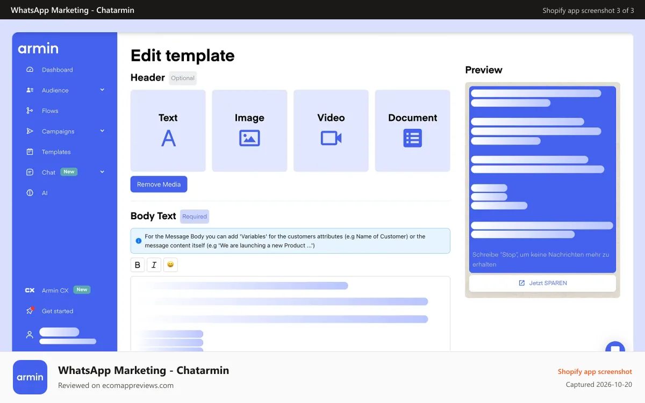Click the "Reviewed on ecomappreviews.com" text
This screenshot has width=645, height=403.
(x=116, y=385)
